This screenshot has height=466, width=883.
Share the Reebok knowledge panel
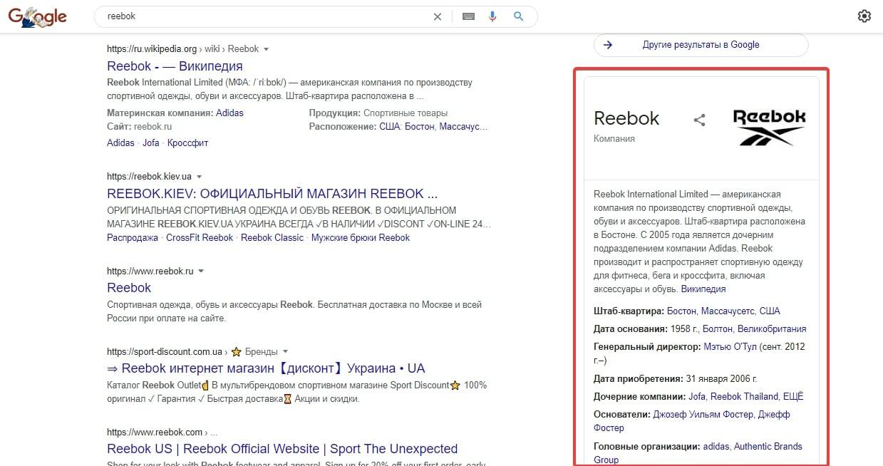coord(699,120)
